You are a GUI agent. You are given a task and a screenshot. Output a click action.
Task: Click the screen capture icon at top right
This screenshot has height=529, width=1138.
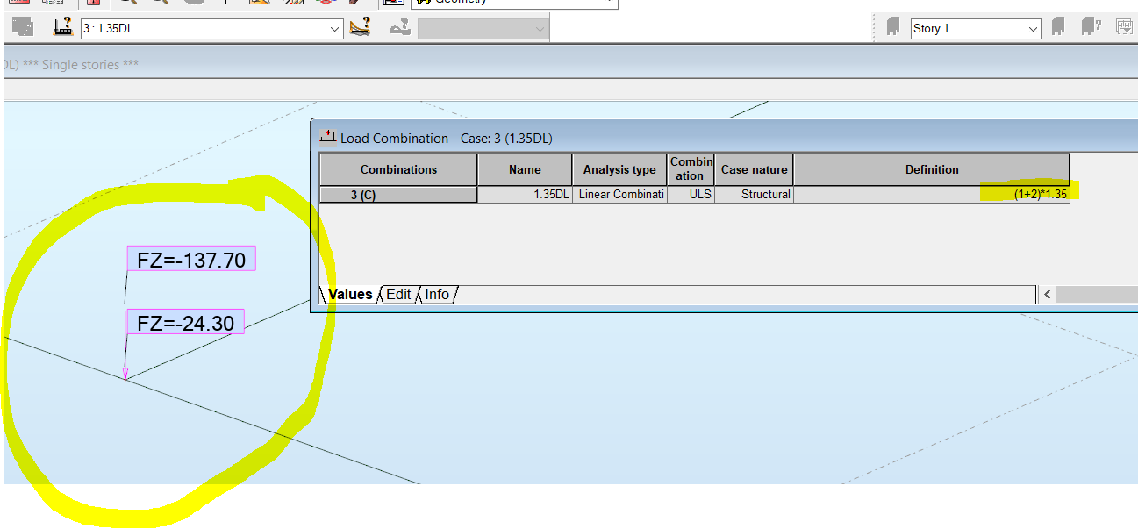pos(1124,27)
